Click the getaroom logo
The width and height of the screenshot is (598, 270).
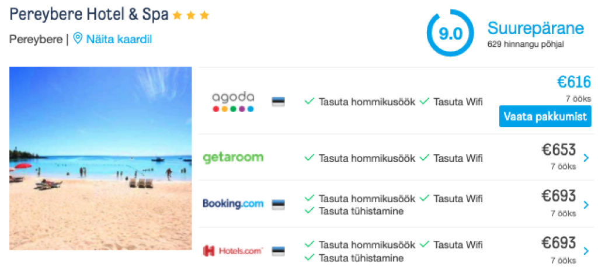[233, 158]
